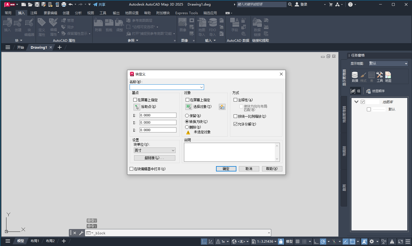The height and width of the screenshot is (246, 412).
Task: Click the 确定 button to confirm
Action: [x=226, y=169]
